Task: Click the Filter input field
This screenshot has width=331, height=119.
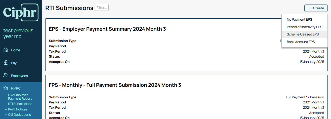Action: tap(102, 8)
